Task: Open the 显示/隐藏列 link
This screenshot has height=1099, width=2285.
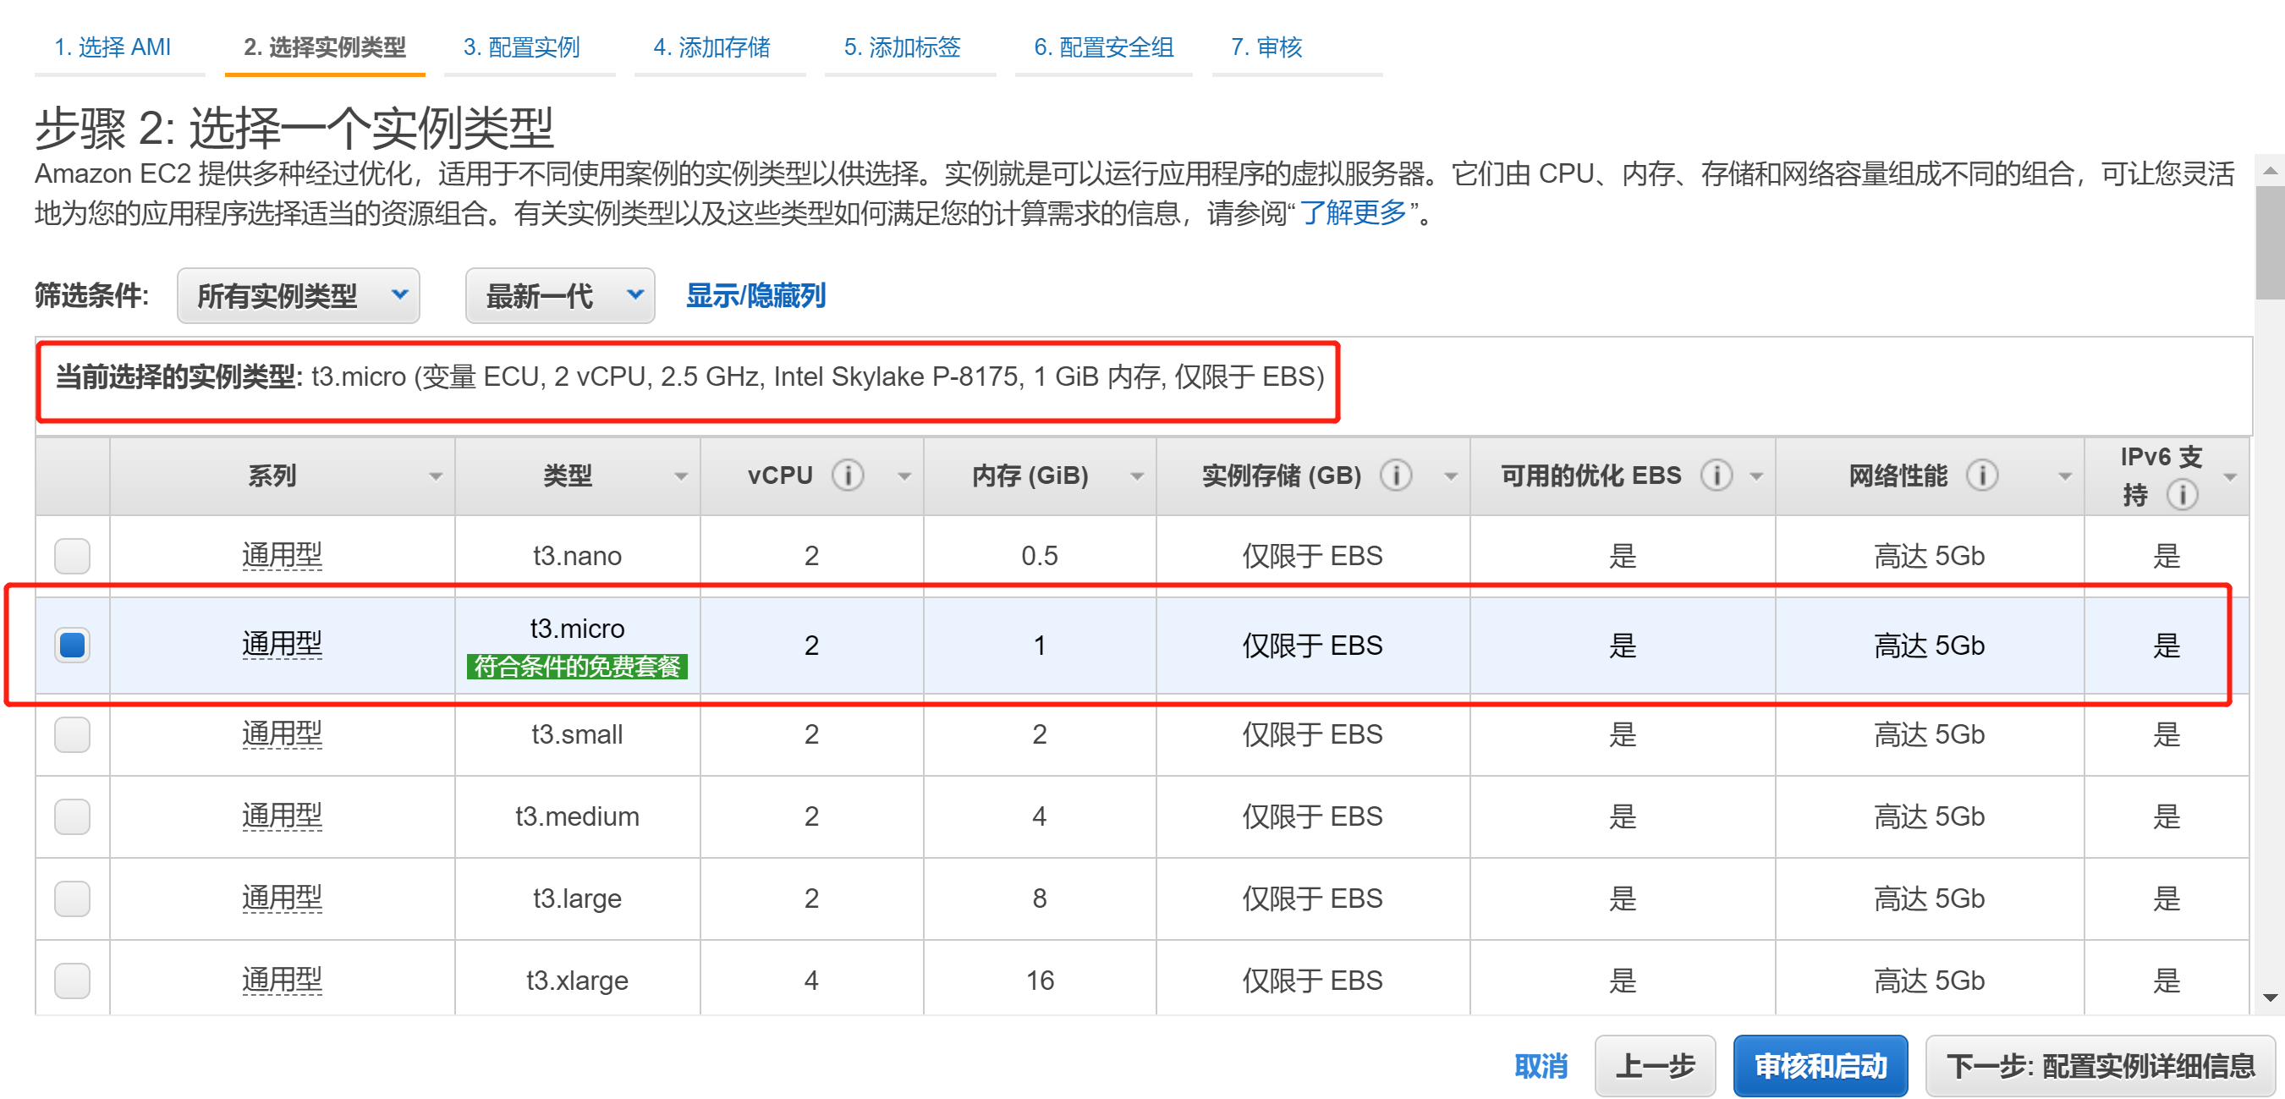Action: point(755,295)
